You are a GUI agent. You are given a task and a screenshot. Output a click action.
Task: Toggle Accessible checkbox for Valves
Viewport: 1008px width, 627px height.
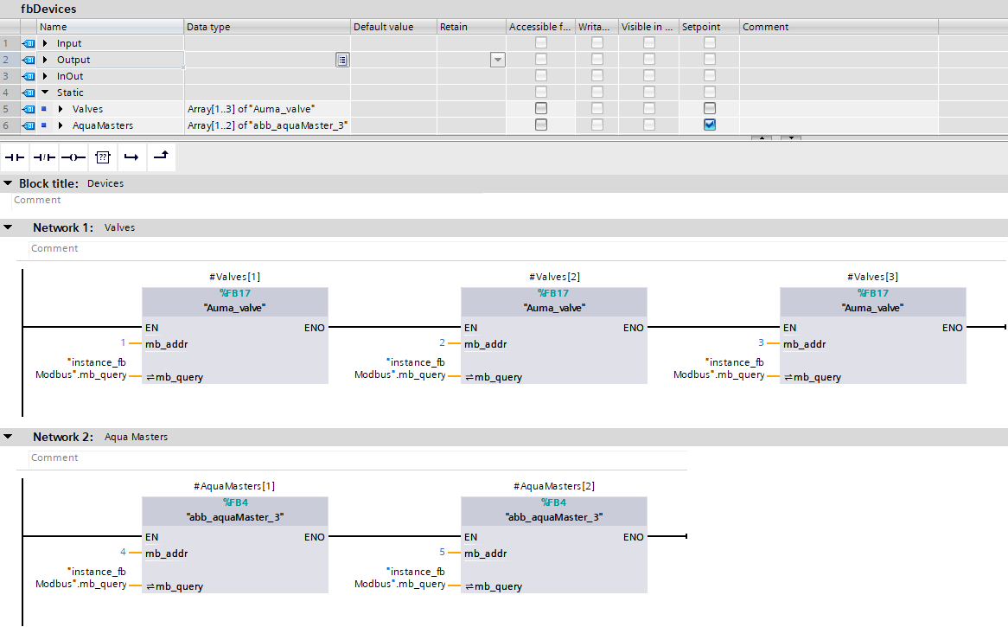(540, 108)
